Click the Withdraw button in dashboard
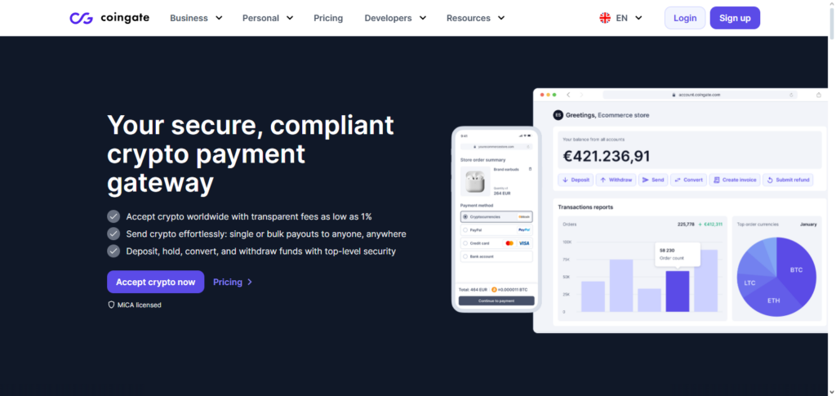This screenshot has height=396, width=836. click(x=615, y=180)
